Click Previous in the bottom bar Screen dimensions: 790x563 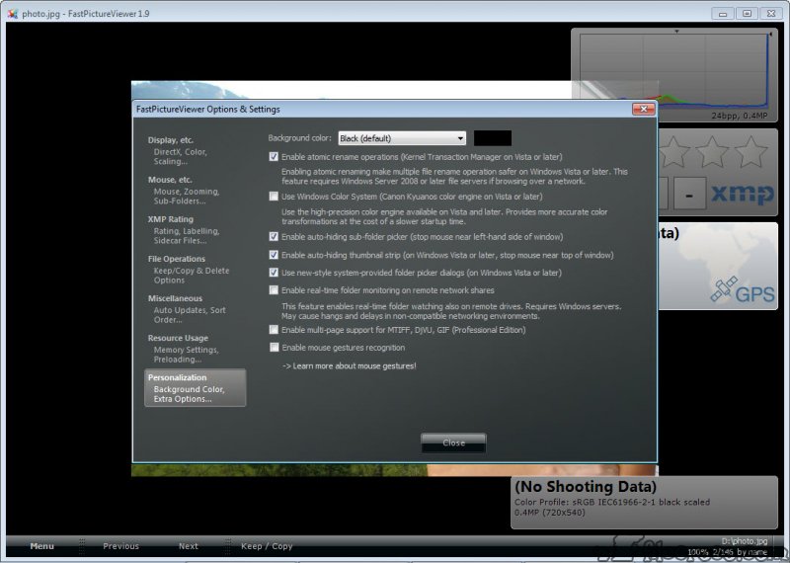[x=120, y=546]
